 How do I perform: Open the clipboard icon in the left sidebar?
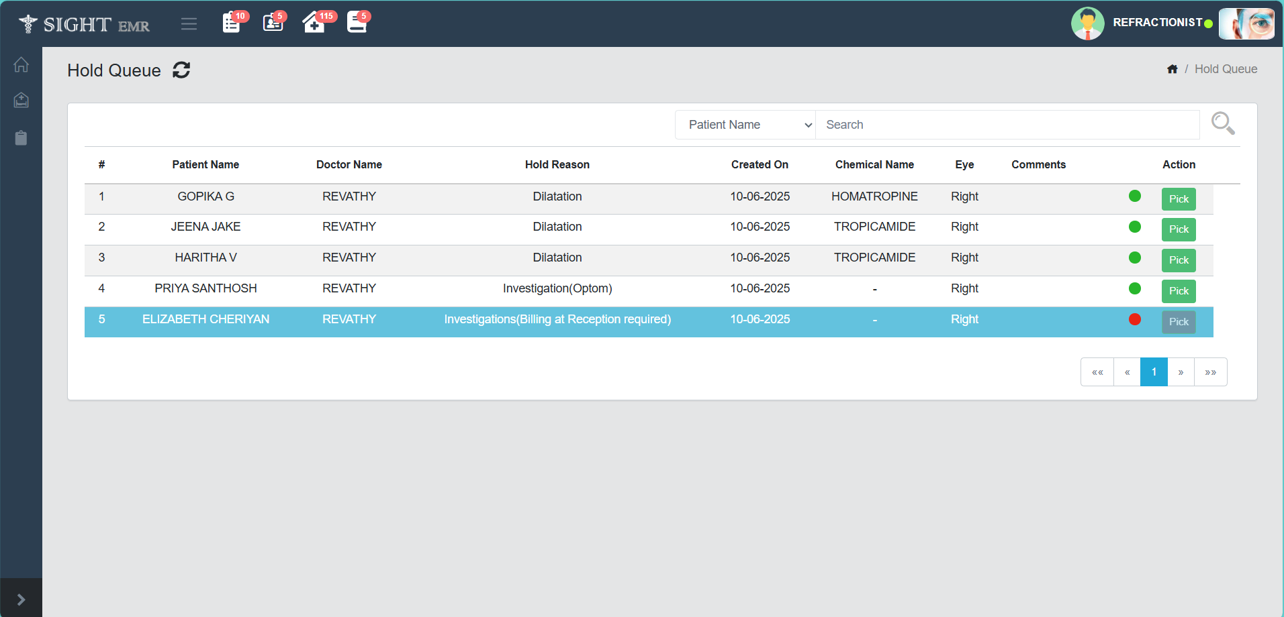click(21, 138)
